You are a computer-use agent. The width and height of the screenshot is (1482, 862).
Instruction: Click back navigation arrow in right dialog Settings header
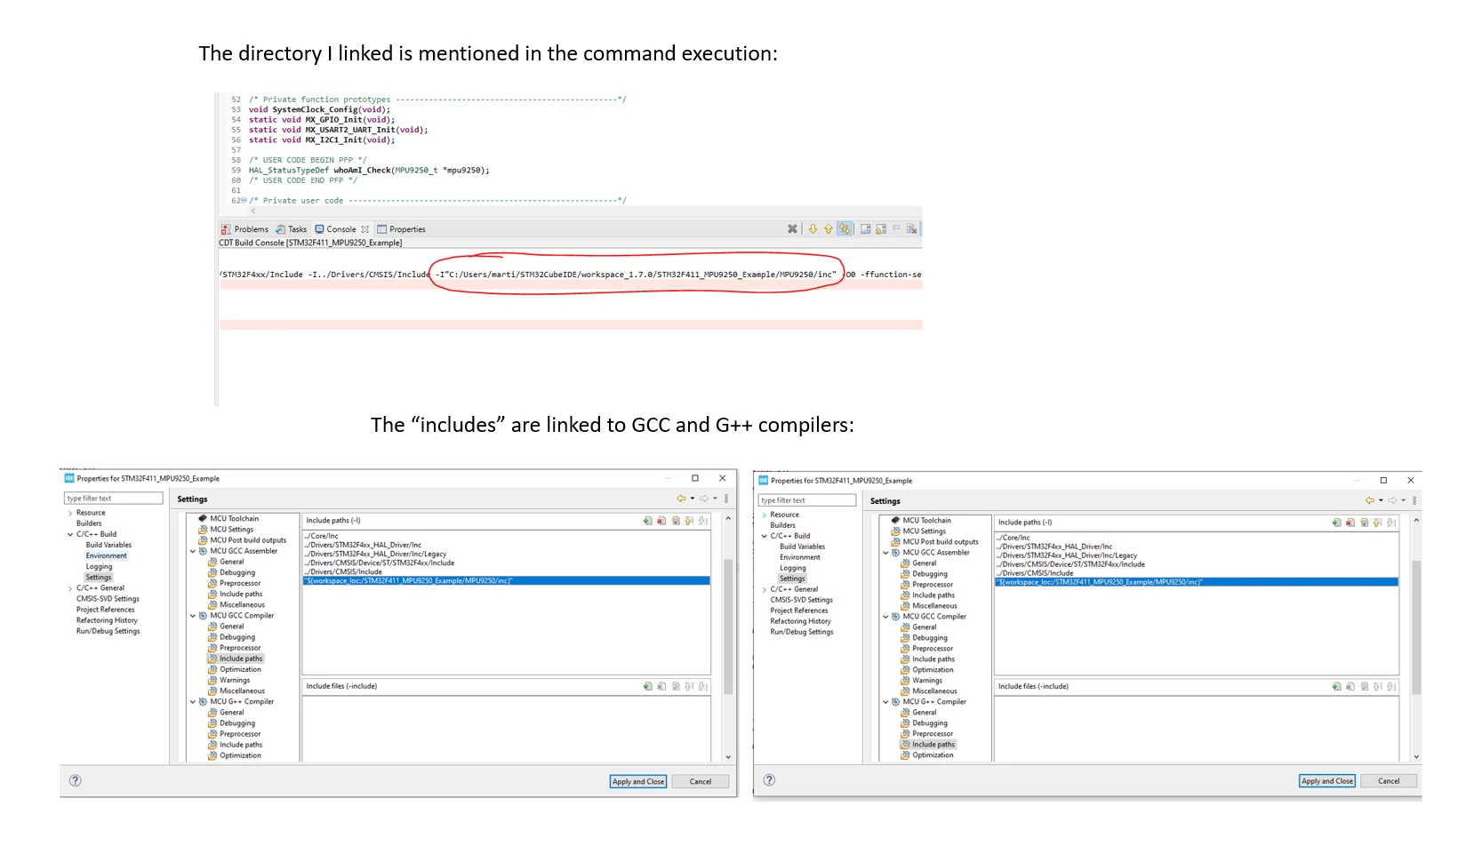(1370, 500)
